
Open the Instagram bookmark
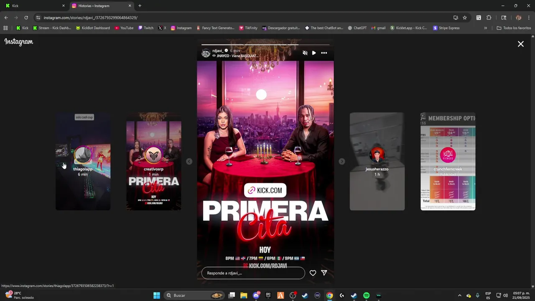[181, 28]
